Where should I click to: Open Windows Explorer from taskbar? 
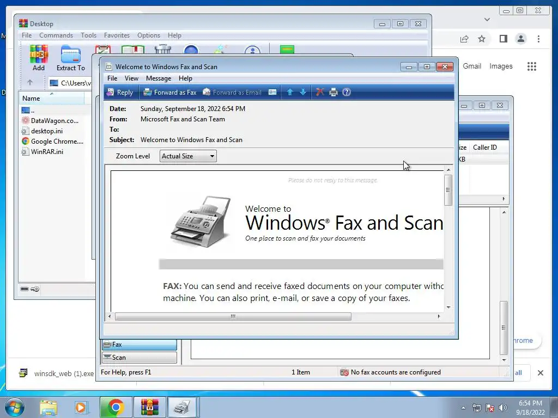click(x=48, y=407)
